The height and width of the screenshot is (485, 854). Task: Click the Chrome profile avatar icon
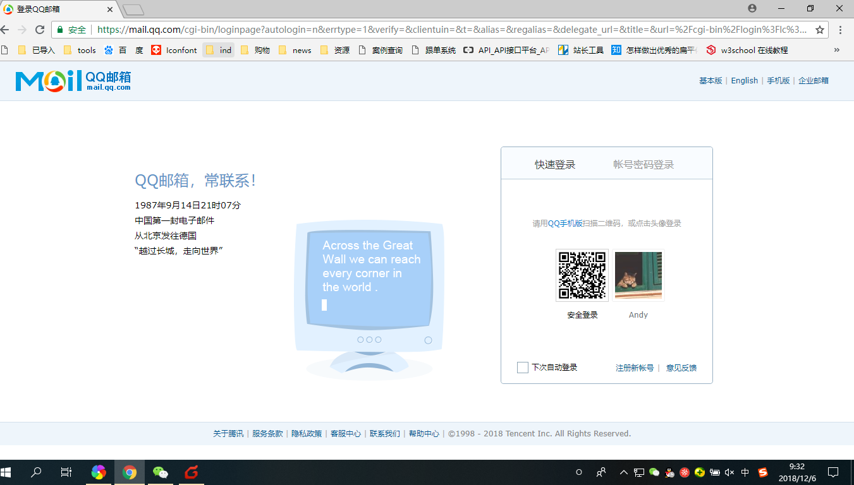[x=752, y=8]
